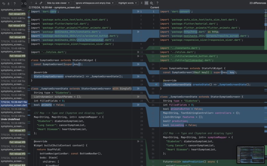The width and height of the screenshot is (267, 166).
Task: Click override gutter icon beside createState in Current
Action: (156, 84)
